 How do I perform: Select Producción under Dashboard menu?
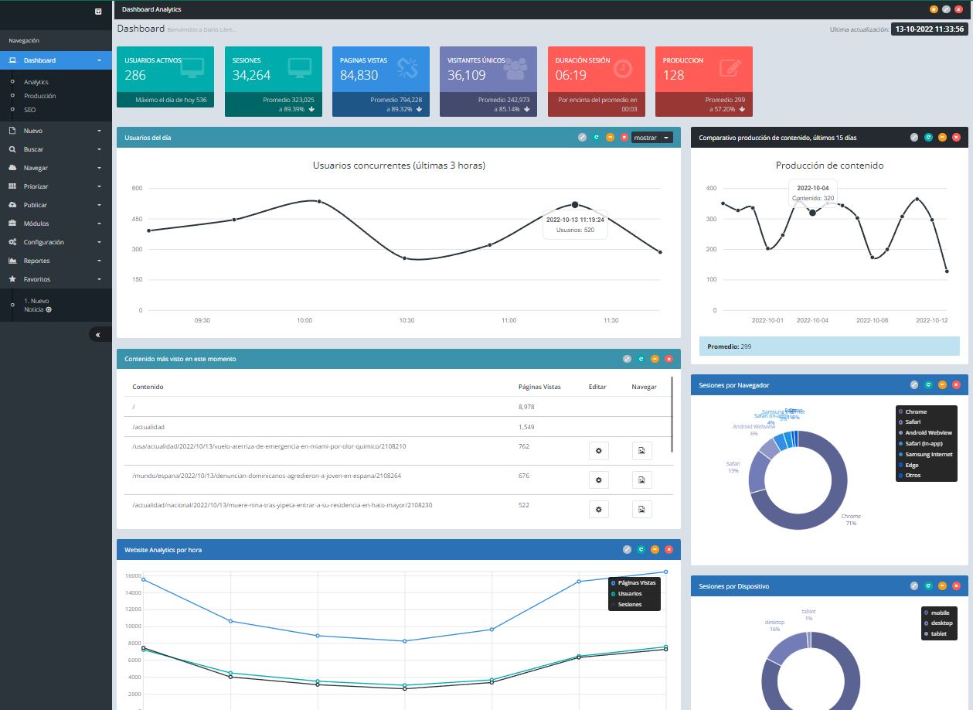(39, 96)
